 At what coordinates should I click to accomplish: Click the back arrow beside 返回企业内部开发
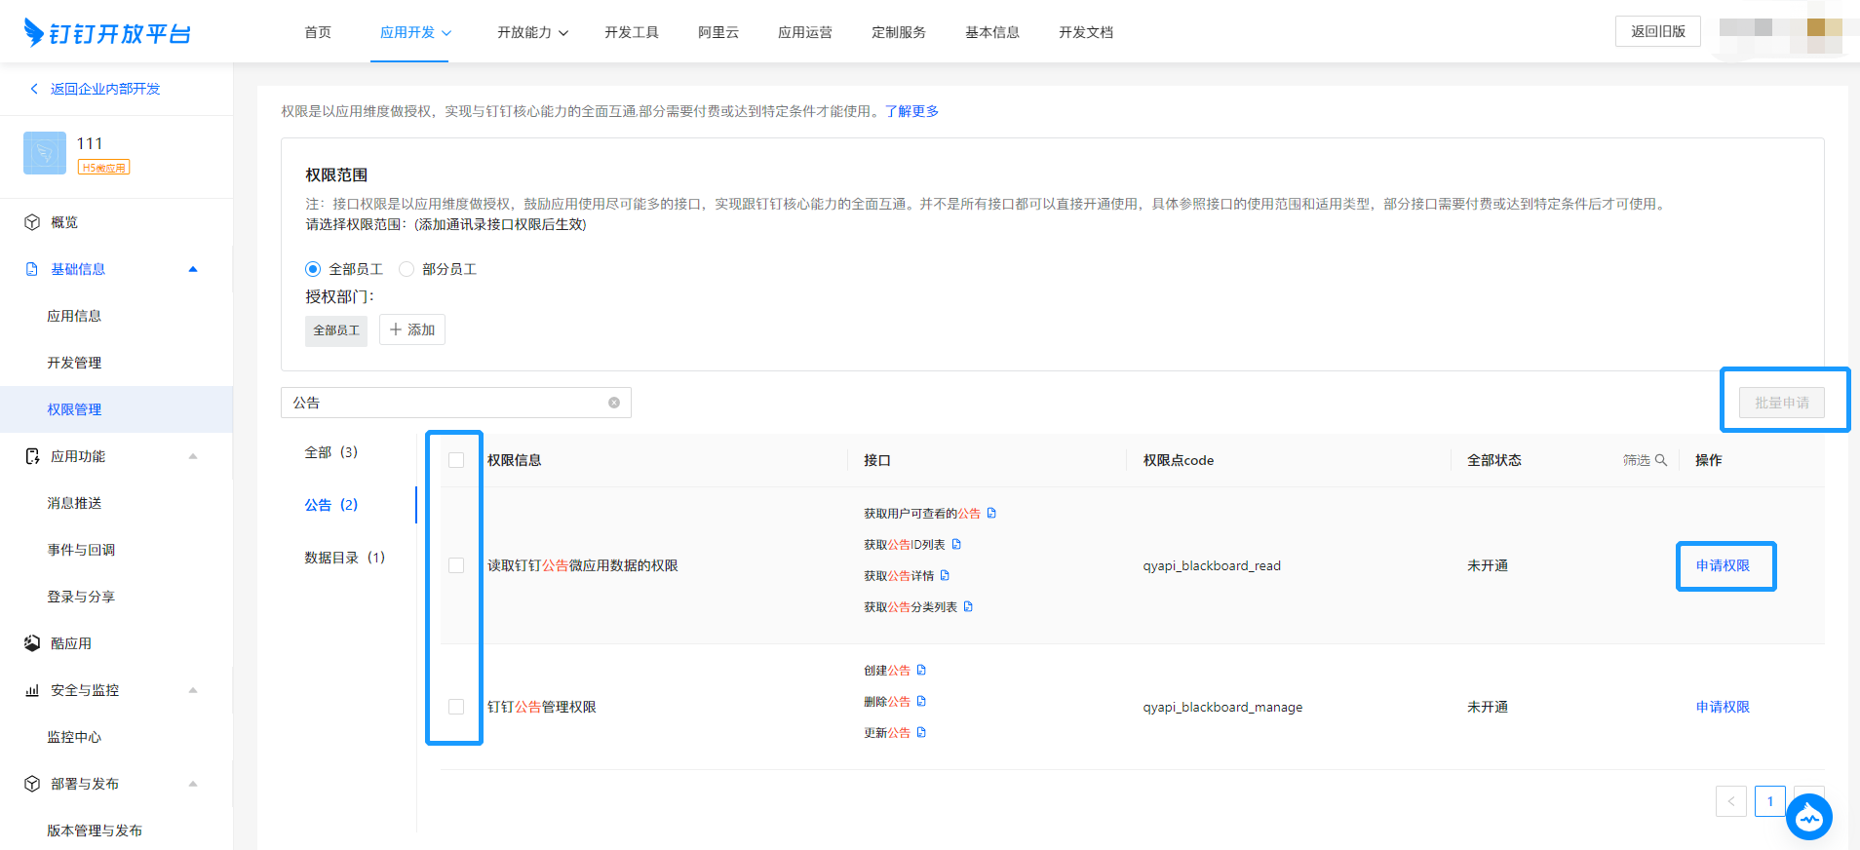click(34, 89)
